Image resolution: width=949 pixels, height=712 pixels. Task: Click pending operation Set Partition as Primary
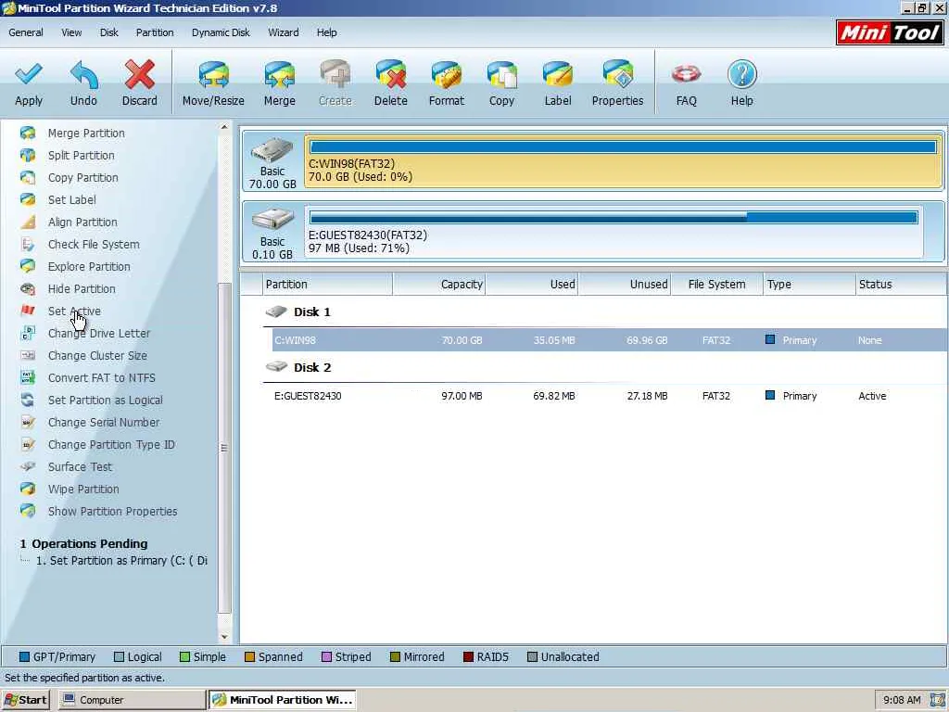[121, 561]
